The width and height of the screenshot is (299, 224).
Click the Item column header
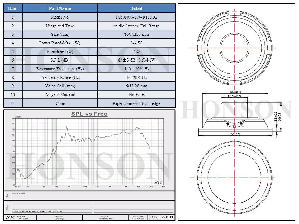13,8
